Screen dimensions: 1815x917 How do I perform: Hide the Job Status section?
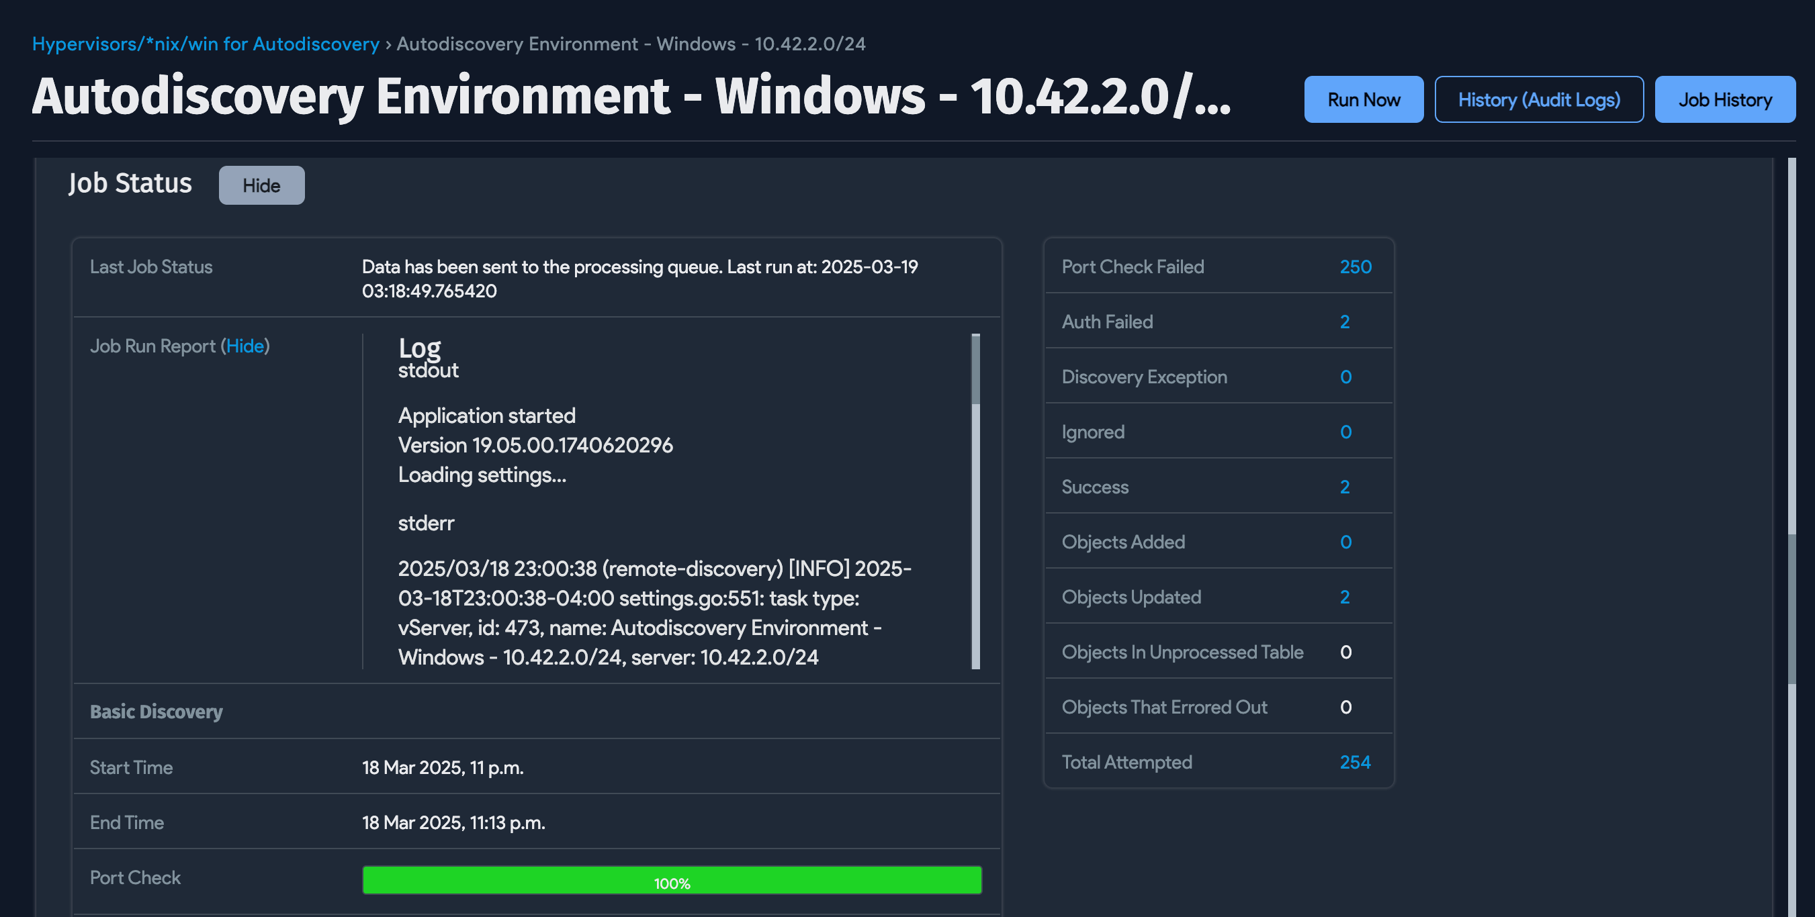pyautogui.click(x=261, y=185)
